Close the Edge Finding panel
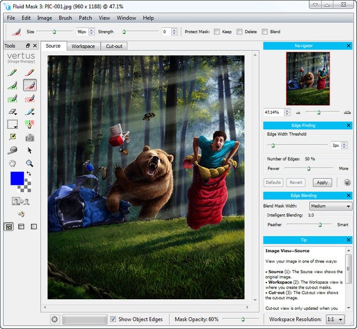Screen dimensions: 357x329 [x=349, y=125]
